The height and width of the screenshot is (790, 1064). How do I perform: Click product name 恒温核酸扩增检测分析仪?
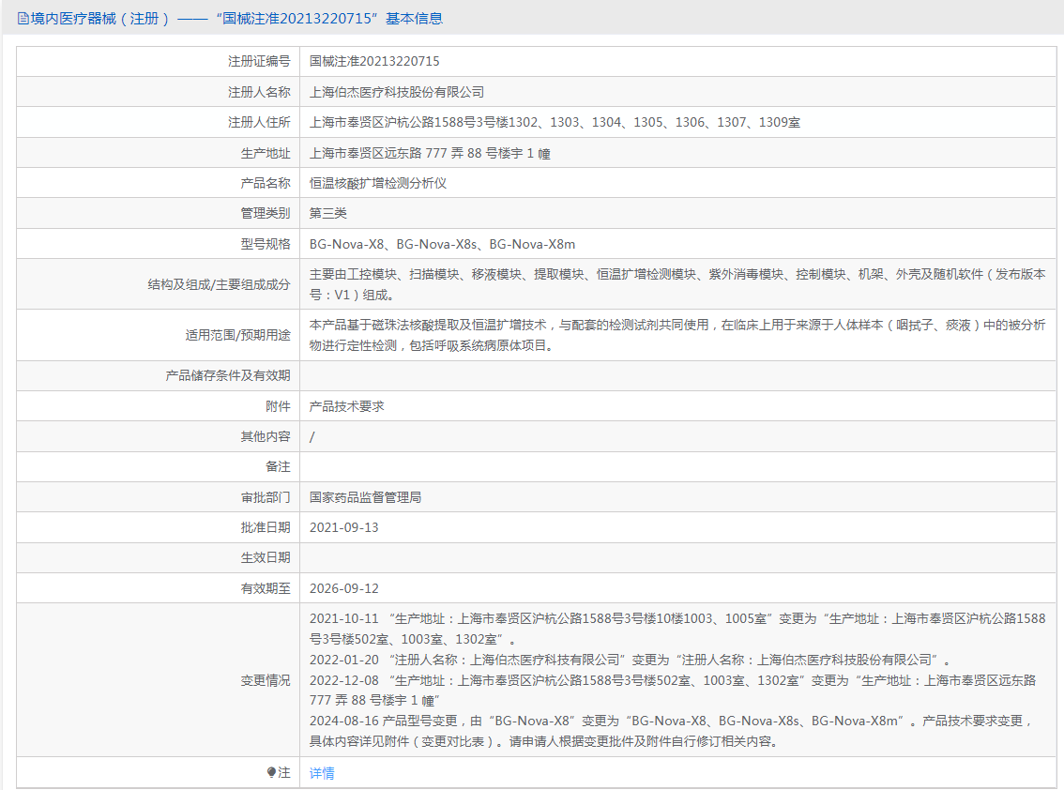point(378,183)
